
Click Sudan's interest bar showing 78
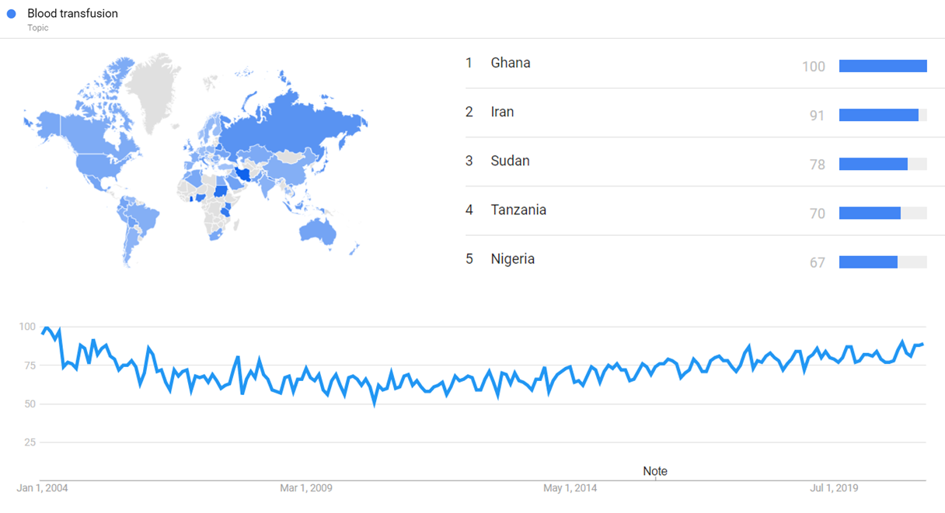[874, 164]
